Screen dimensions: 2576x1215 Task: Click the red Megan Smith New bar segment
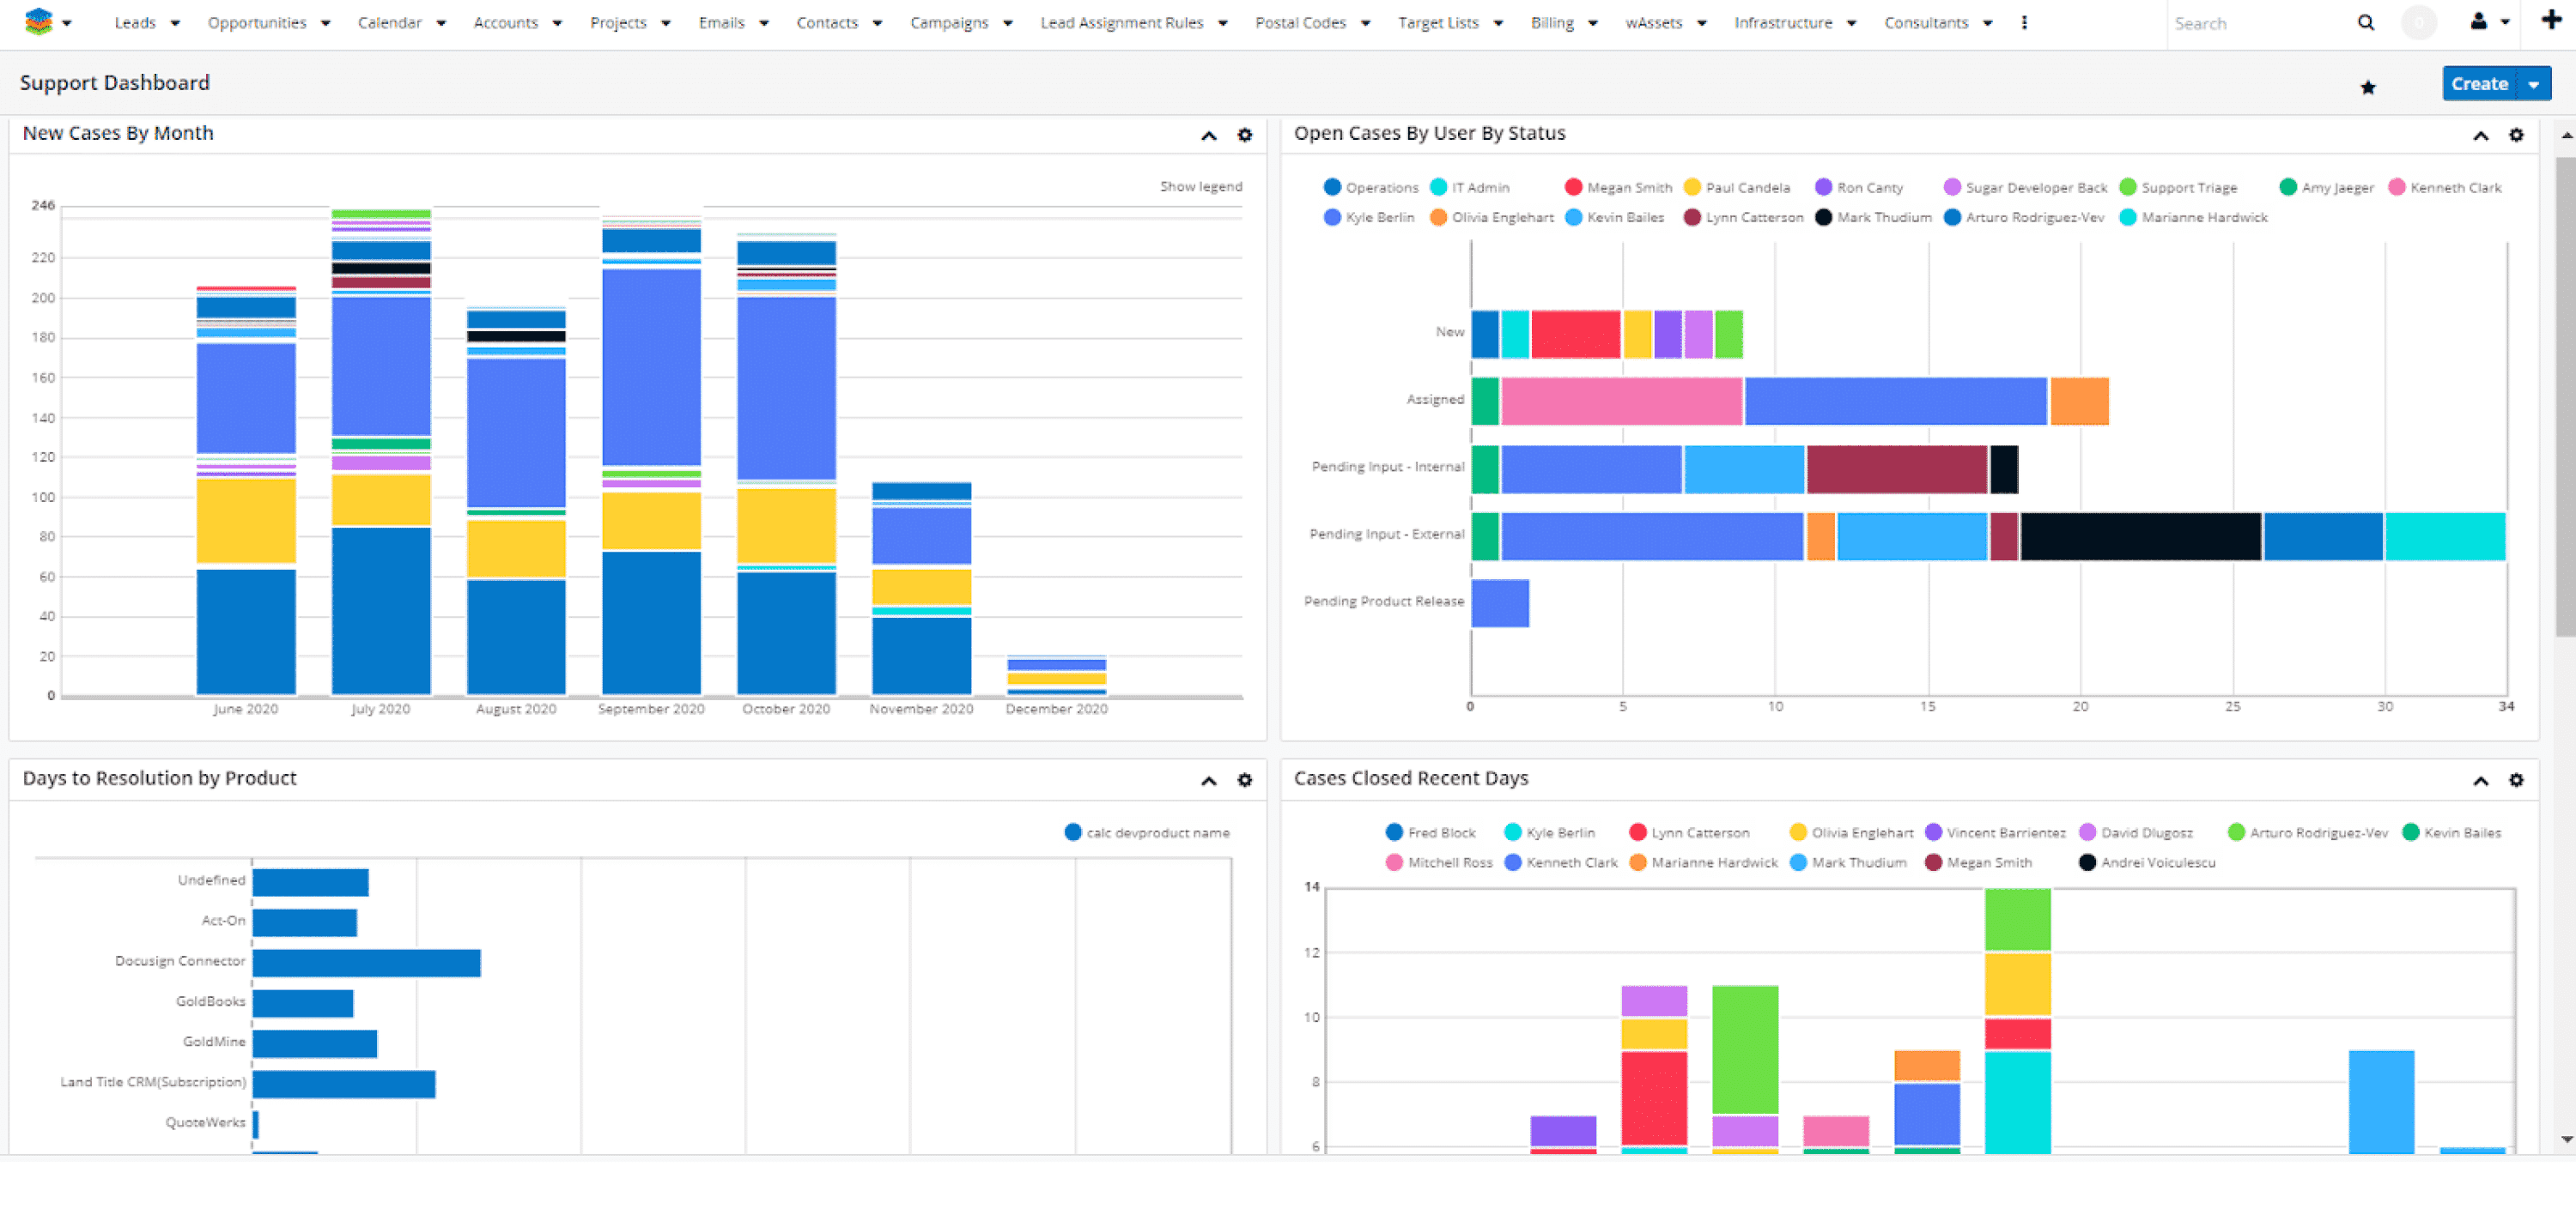(x=1575, y=335)
